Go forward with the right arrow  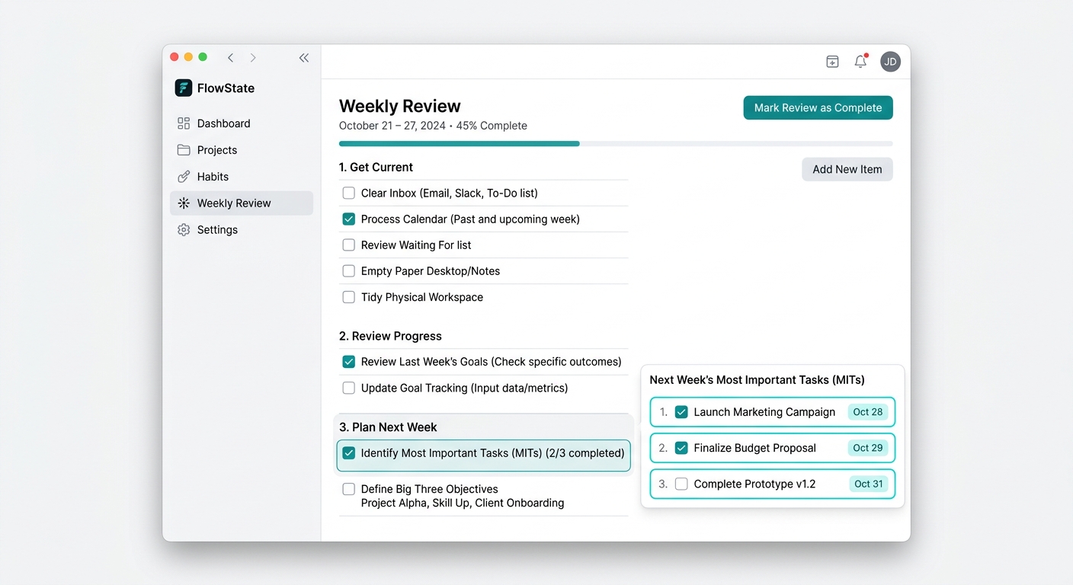253,58
